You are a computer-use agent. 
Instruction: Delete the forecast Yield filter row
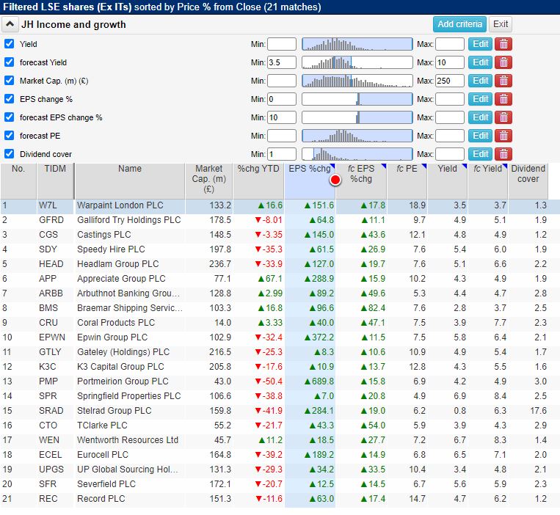click(x=503, y=62)
